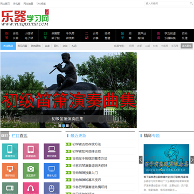Show next featured topic with right arrow
The height and width of the screenshot is (194, 194).
(x=192, y=160)
